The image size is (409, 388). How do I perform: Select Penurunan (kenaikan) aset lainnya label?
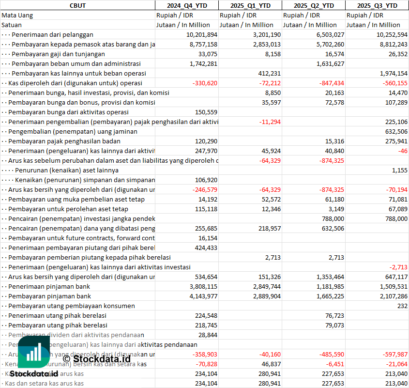click(67, 170)
